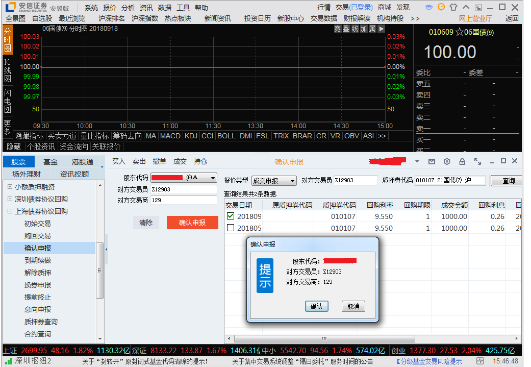
Task: Sort by the 回购利率 column header
Action: point(380,205)
